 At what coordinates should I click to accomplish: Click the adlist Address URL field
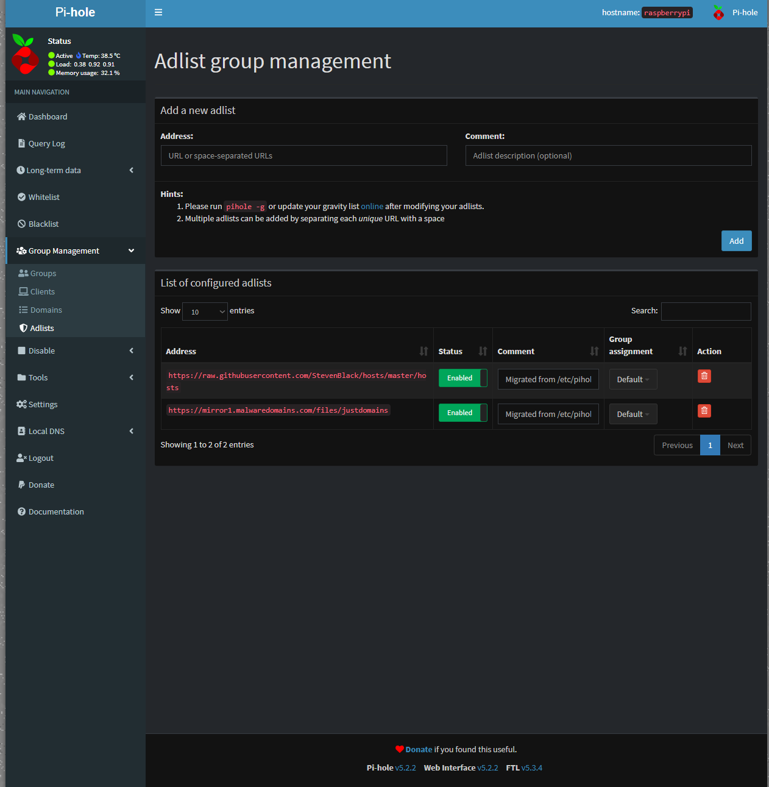click(303, 155)
